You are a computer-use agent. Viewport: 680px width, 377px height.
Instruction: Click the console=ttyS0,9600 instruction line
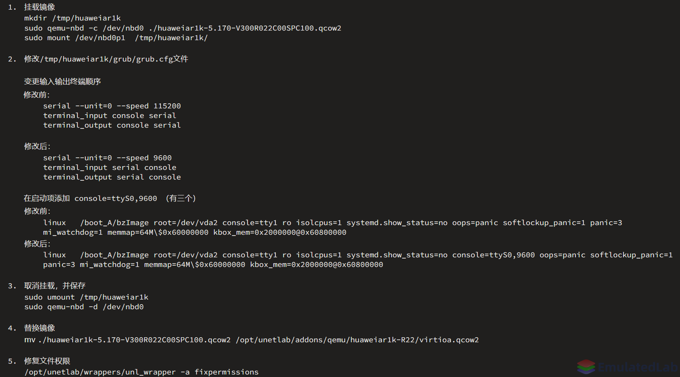click(x=110, y=198)
